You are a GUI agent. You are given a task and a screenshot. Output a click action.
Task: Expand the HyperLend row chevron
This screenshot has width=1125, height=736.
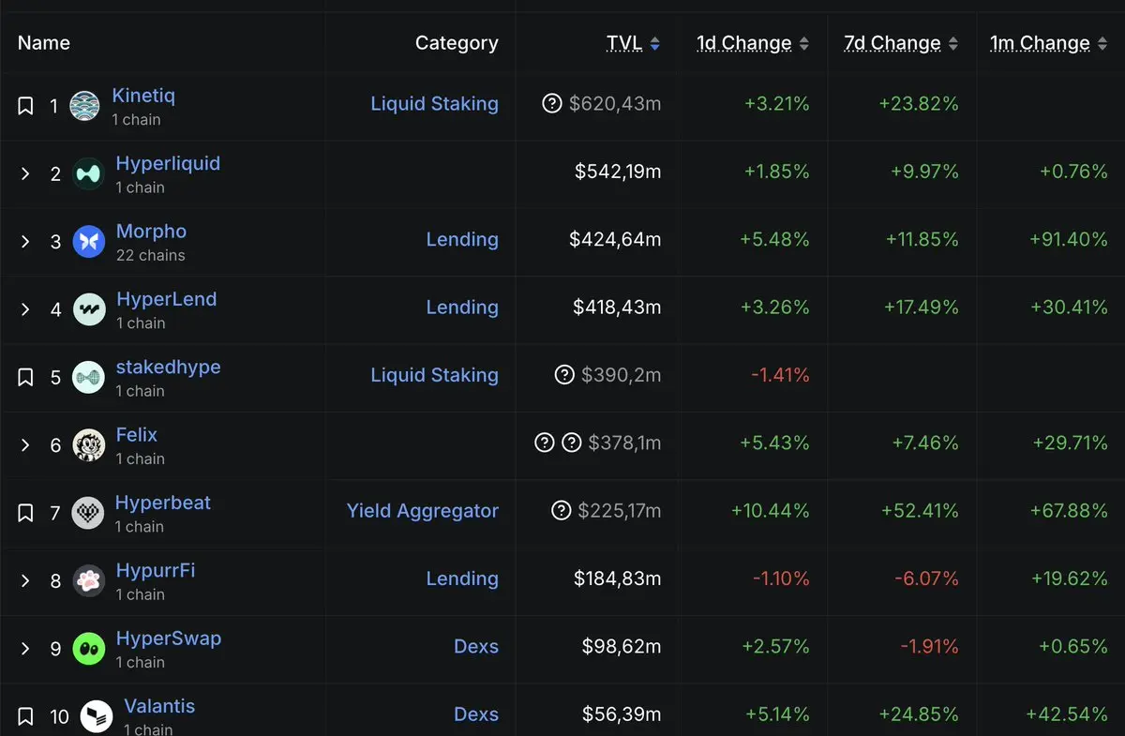(x=25, y=309)
